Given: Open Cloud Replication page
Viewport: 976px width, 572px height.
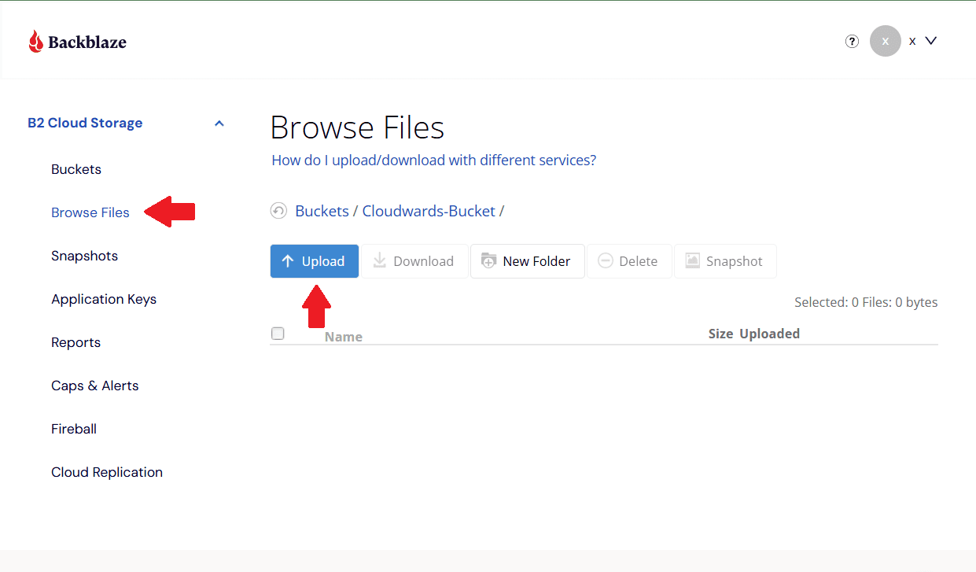Looking at the screenshot, I should coord(107,472).
